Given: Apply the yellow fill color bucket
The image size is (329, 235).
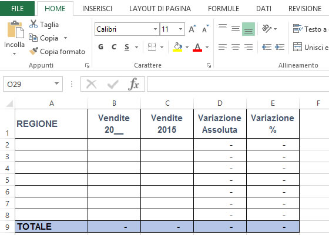Looking at the screenshot, I should (177, 47).
